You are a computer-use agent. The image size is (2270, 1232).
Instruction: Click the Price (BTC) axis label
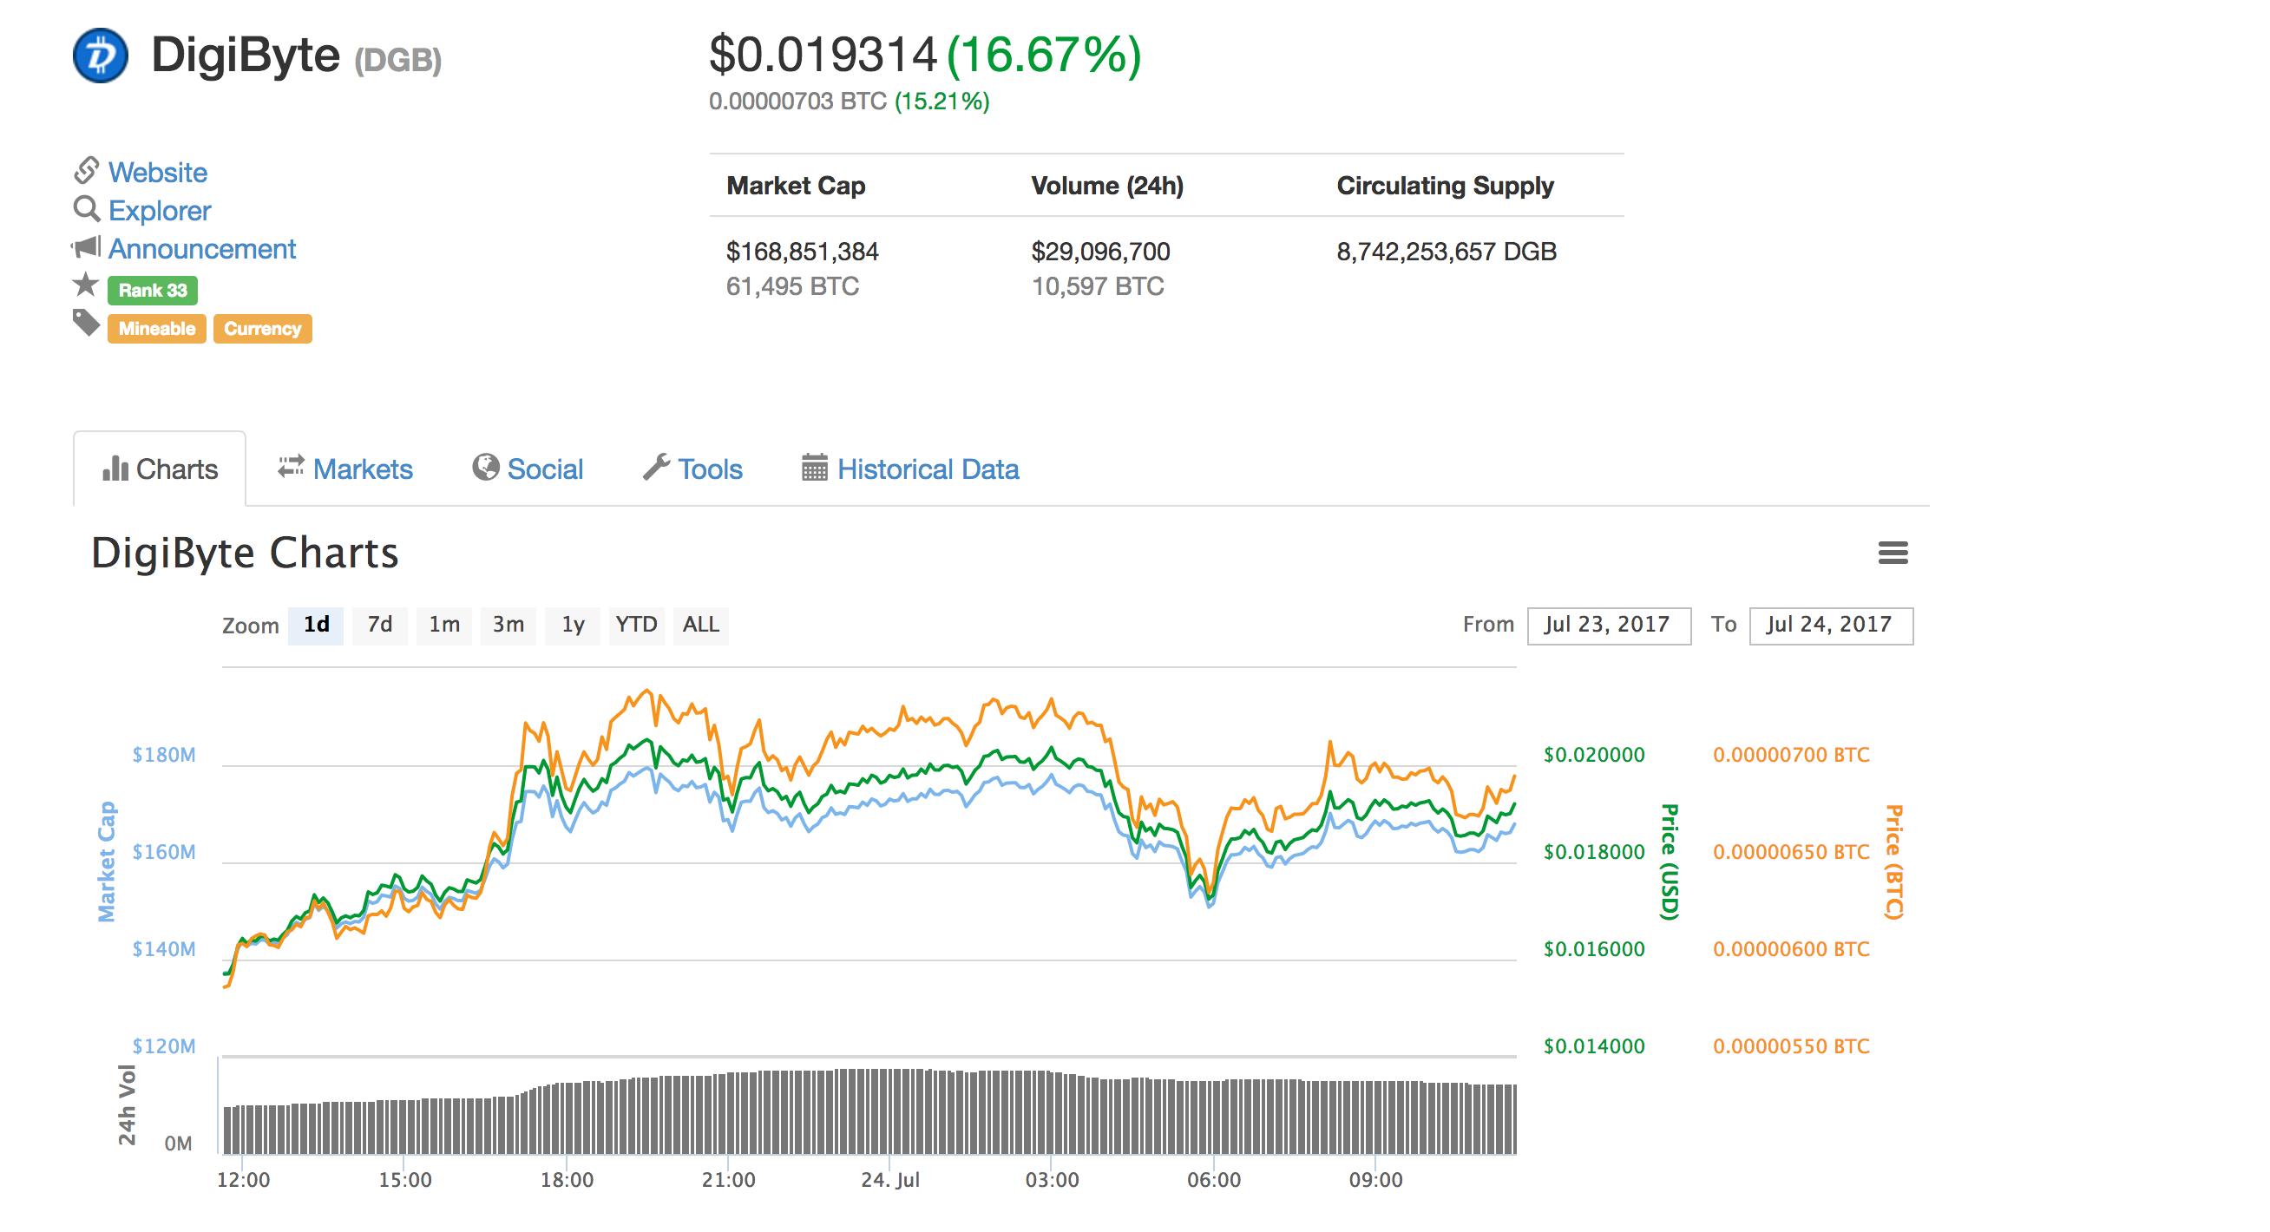1893,862
